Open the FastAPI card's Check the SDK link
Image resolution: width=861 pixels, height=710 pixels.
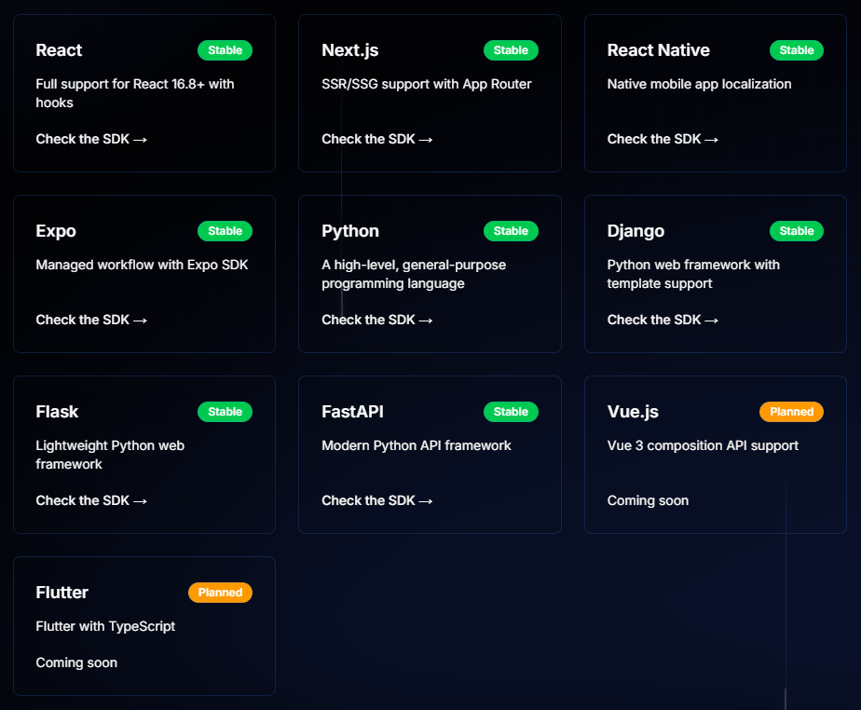click(376, 500)
